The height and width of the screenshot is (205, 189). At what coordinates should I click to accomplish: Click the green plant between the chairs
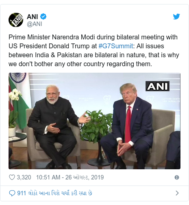coord(97,126)
